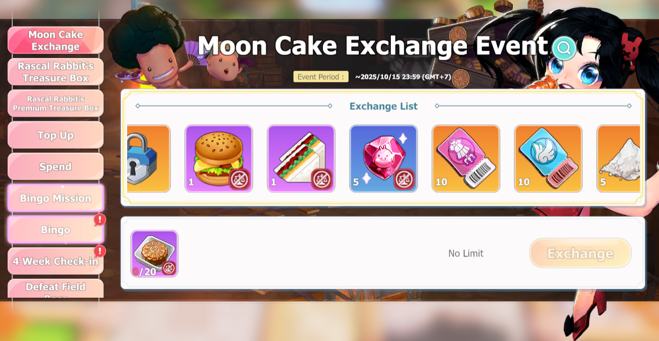The image size is (659, 341).
Task: Select the white powder pile item
Action: (x=618, y=158)
